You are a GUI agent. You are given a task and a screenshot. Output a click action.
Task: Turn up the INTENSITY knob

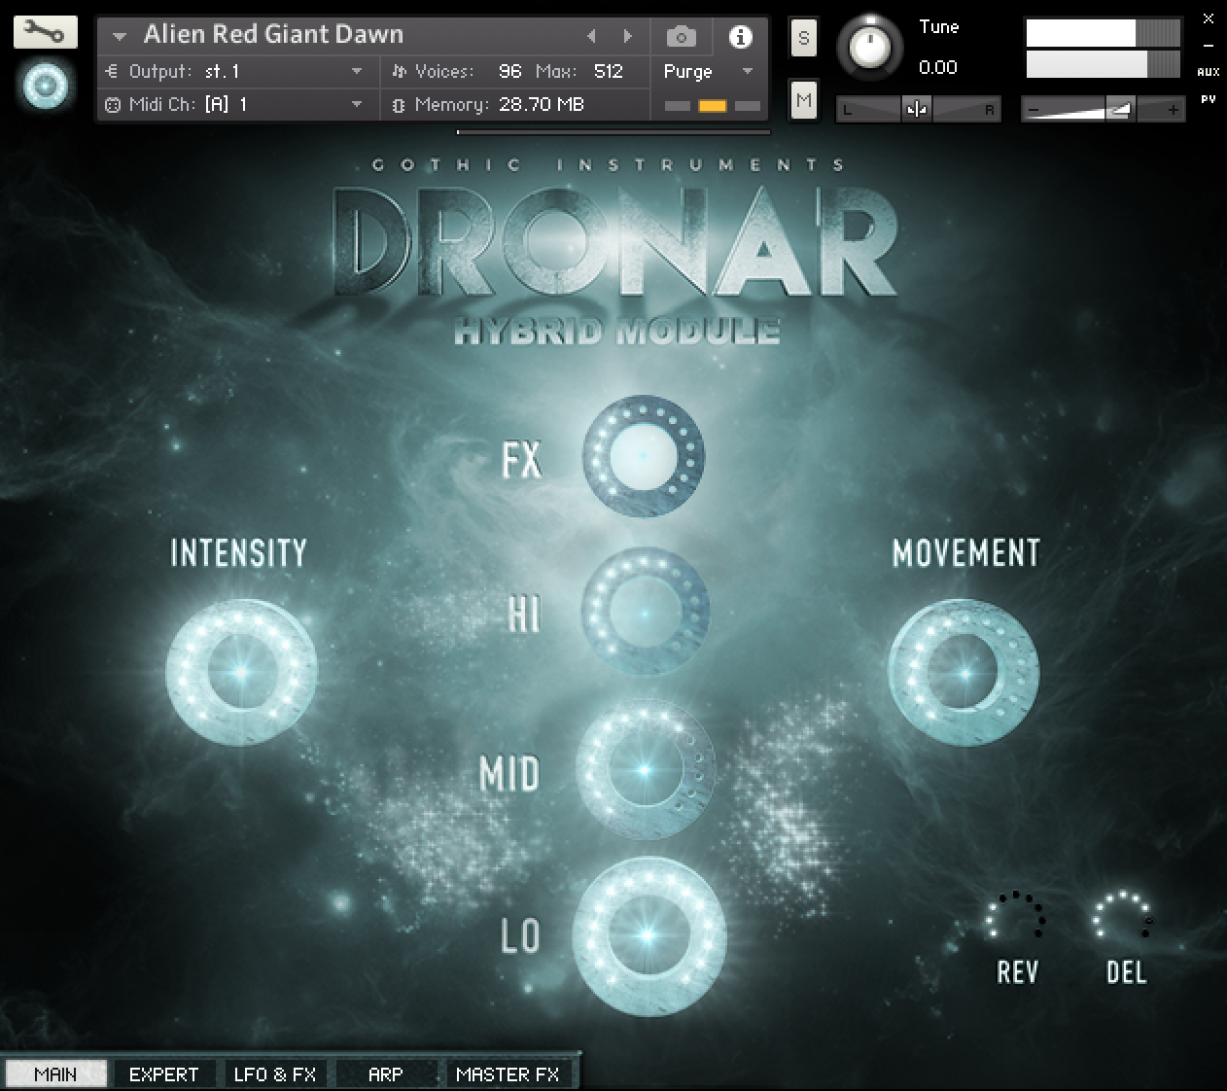point(240,671)
